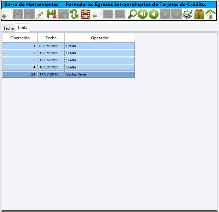Screen dimensions: 219x212
Task: Click the Stella operator cell in operation 2 row
Action: [99, 53]
